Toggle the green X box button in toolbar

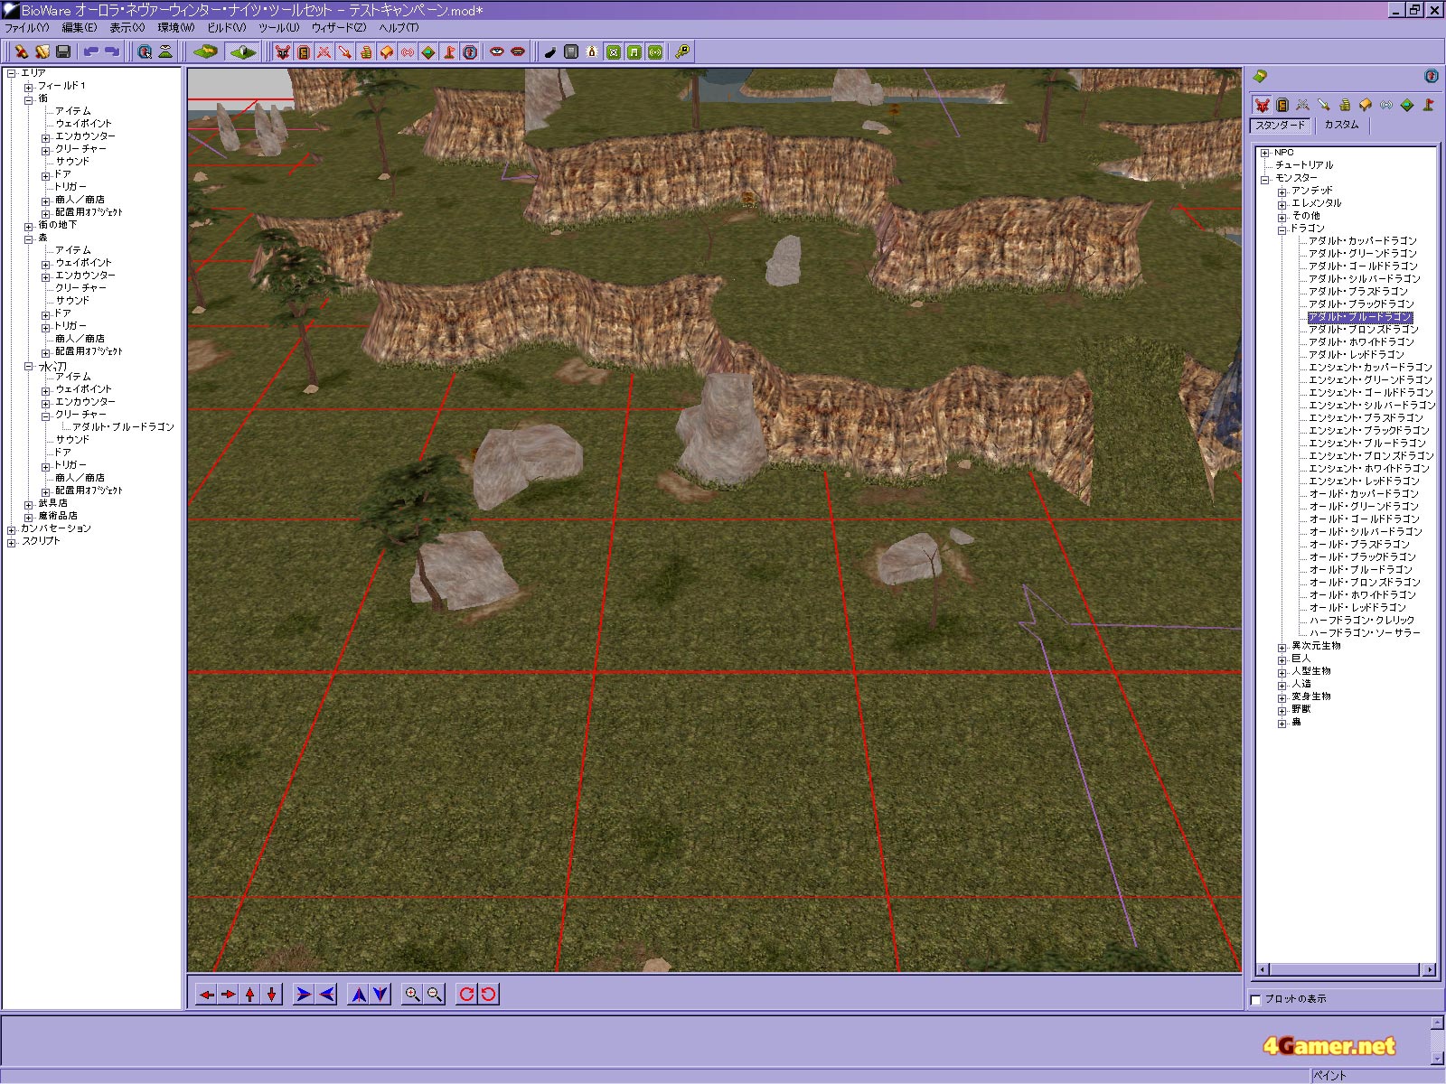(x=614, y=52)
